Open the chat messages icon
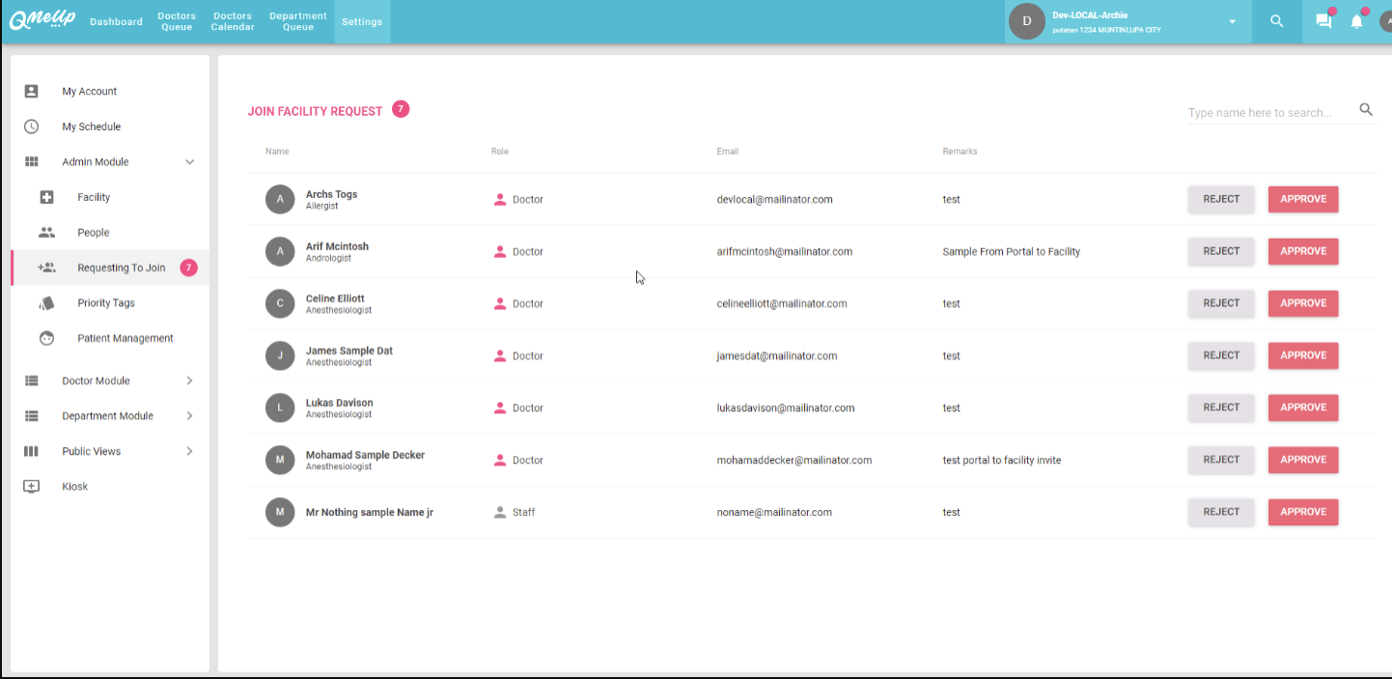1392x679 pixels. (x=1323, y=21)
